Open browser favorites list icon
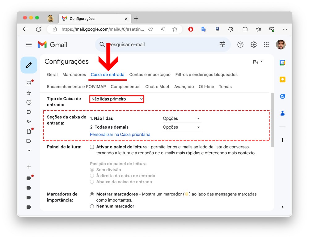 pyautogui.click(x=258, y=29)
